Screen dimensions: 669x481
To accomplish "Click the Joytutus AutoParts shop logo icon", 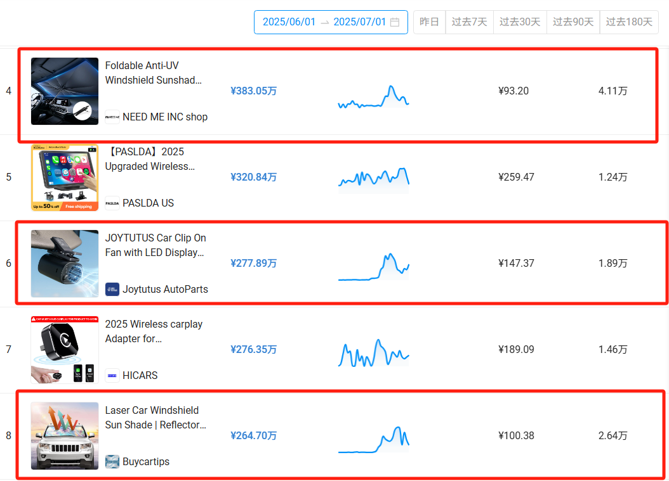I will click(x=112, y=289).
